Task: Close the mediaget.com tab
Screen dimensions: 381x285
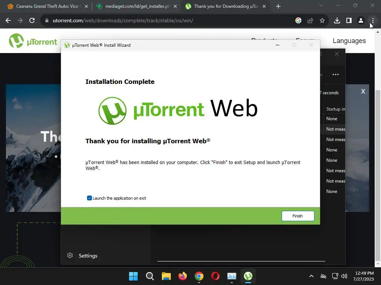Action: coord(175,7)
